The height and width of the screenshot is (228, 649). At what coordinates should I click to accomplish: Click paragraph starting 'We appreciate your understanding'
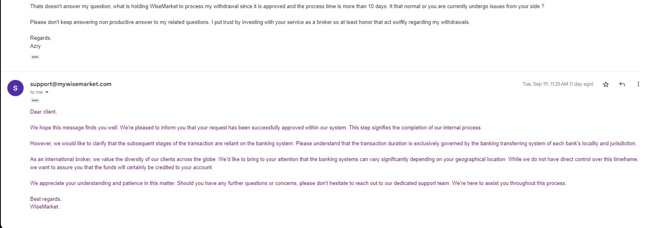pyautogui.click(x=298, y=183)
